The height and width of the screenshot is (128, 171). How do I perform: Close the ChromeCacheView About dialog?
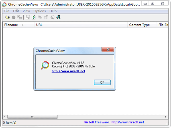tap(108, 50)
